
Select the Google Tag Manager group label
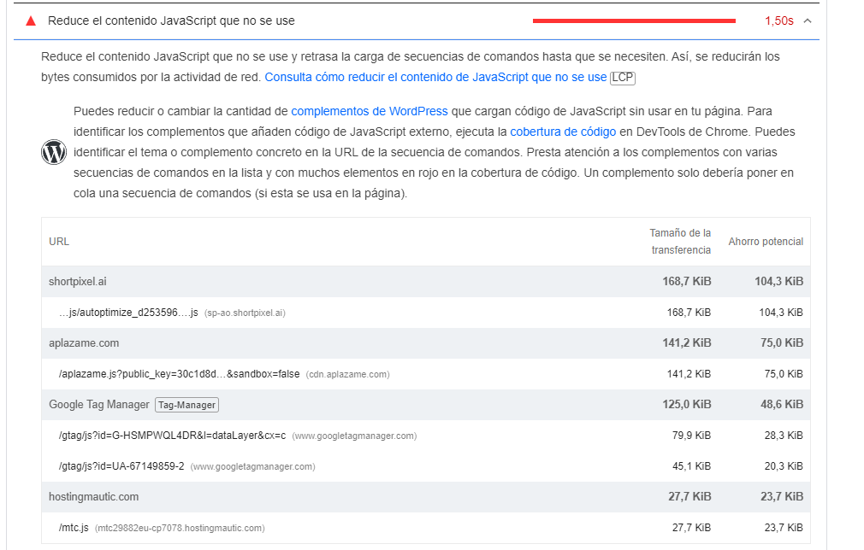pyautogui.click(x=99, y=404)
